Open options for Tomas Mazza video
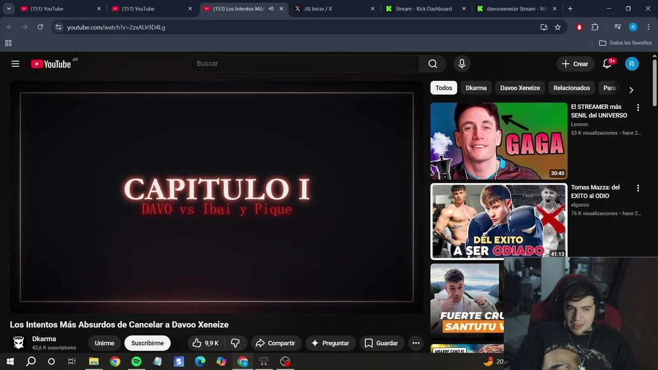Image resolution: width=658 pixels, height=370 pixels. coord(638,189)
